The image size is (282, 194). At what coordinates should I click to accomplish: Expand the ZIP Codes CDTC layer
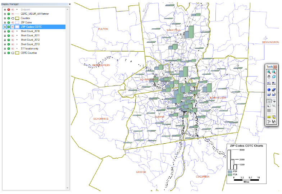(5, 27)
